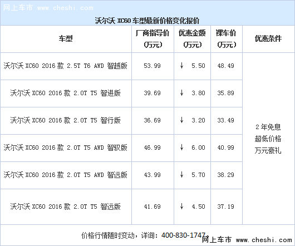Click discount amount 5.50
This screenshot has height=246, width=295.
tap(198, 66)
